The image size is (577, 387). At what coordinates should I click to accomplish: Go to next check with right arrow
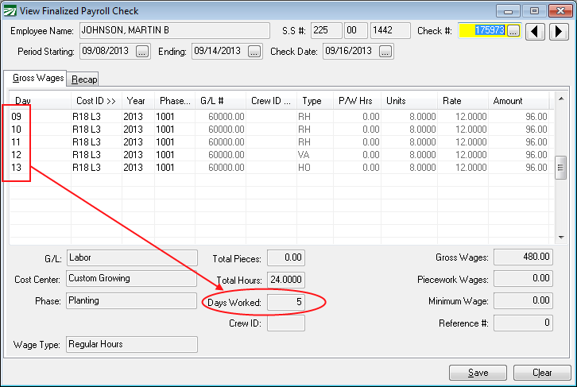pyautogui.click(x=559, y=31)
